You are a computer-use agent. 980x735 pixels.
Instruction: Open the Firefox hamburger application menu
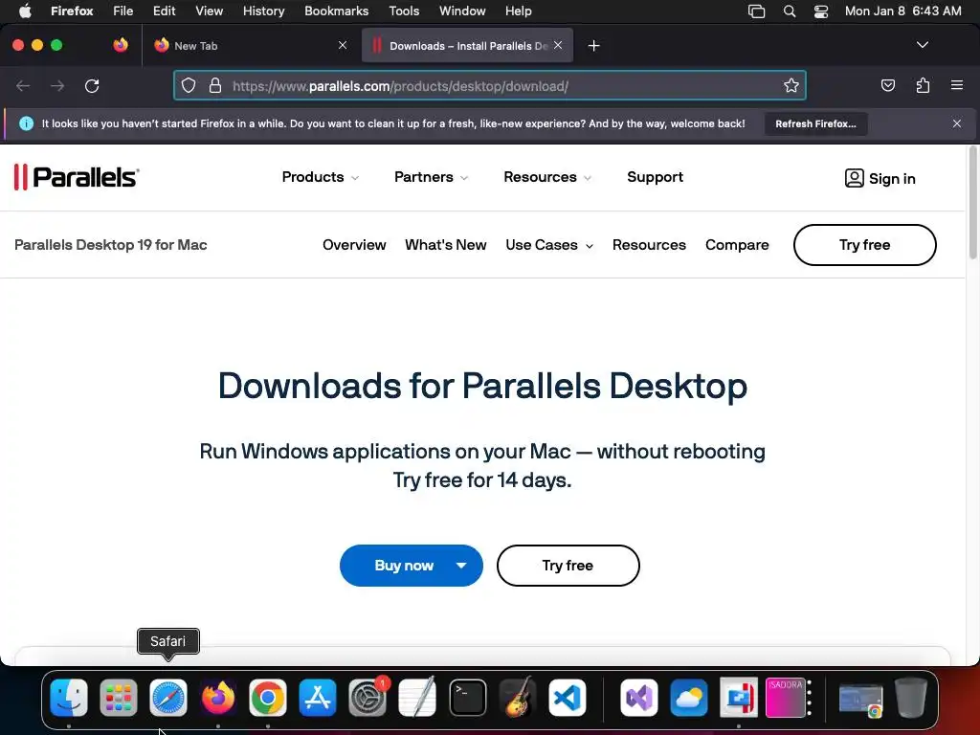tap(957, 85)
